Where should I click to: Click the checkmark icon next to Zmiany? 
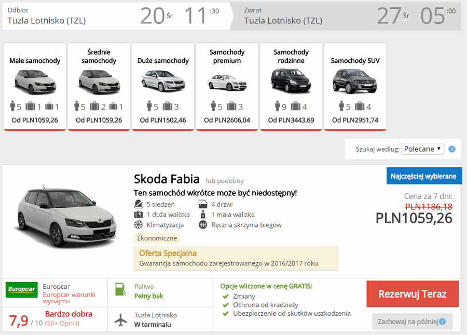coord(226,296)
